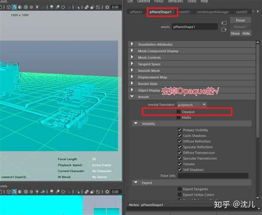Screen dimensions: 262x215
Task: Enable Wireframe shading in the lower viewport toolbar
Action: point(9,192)
